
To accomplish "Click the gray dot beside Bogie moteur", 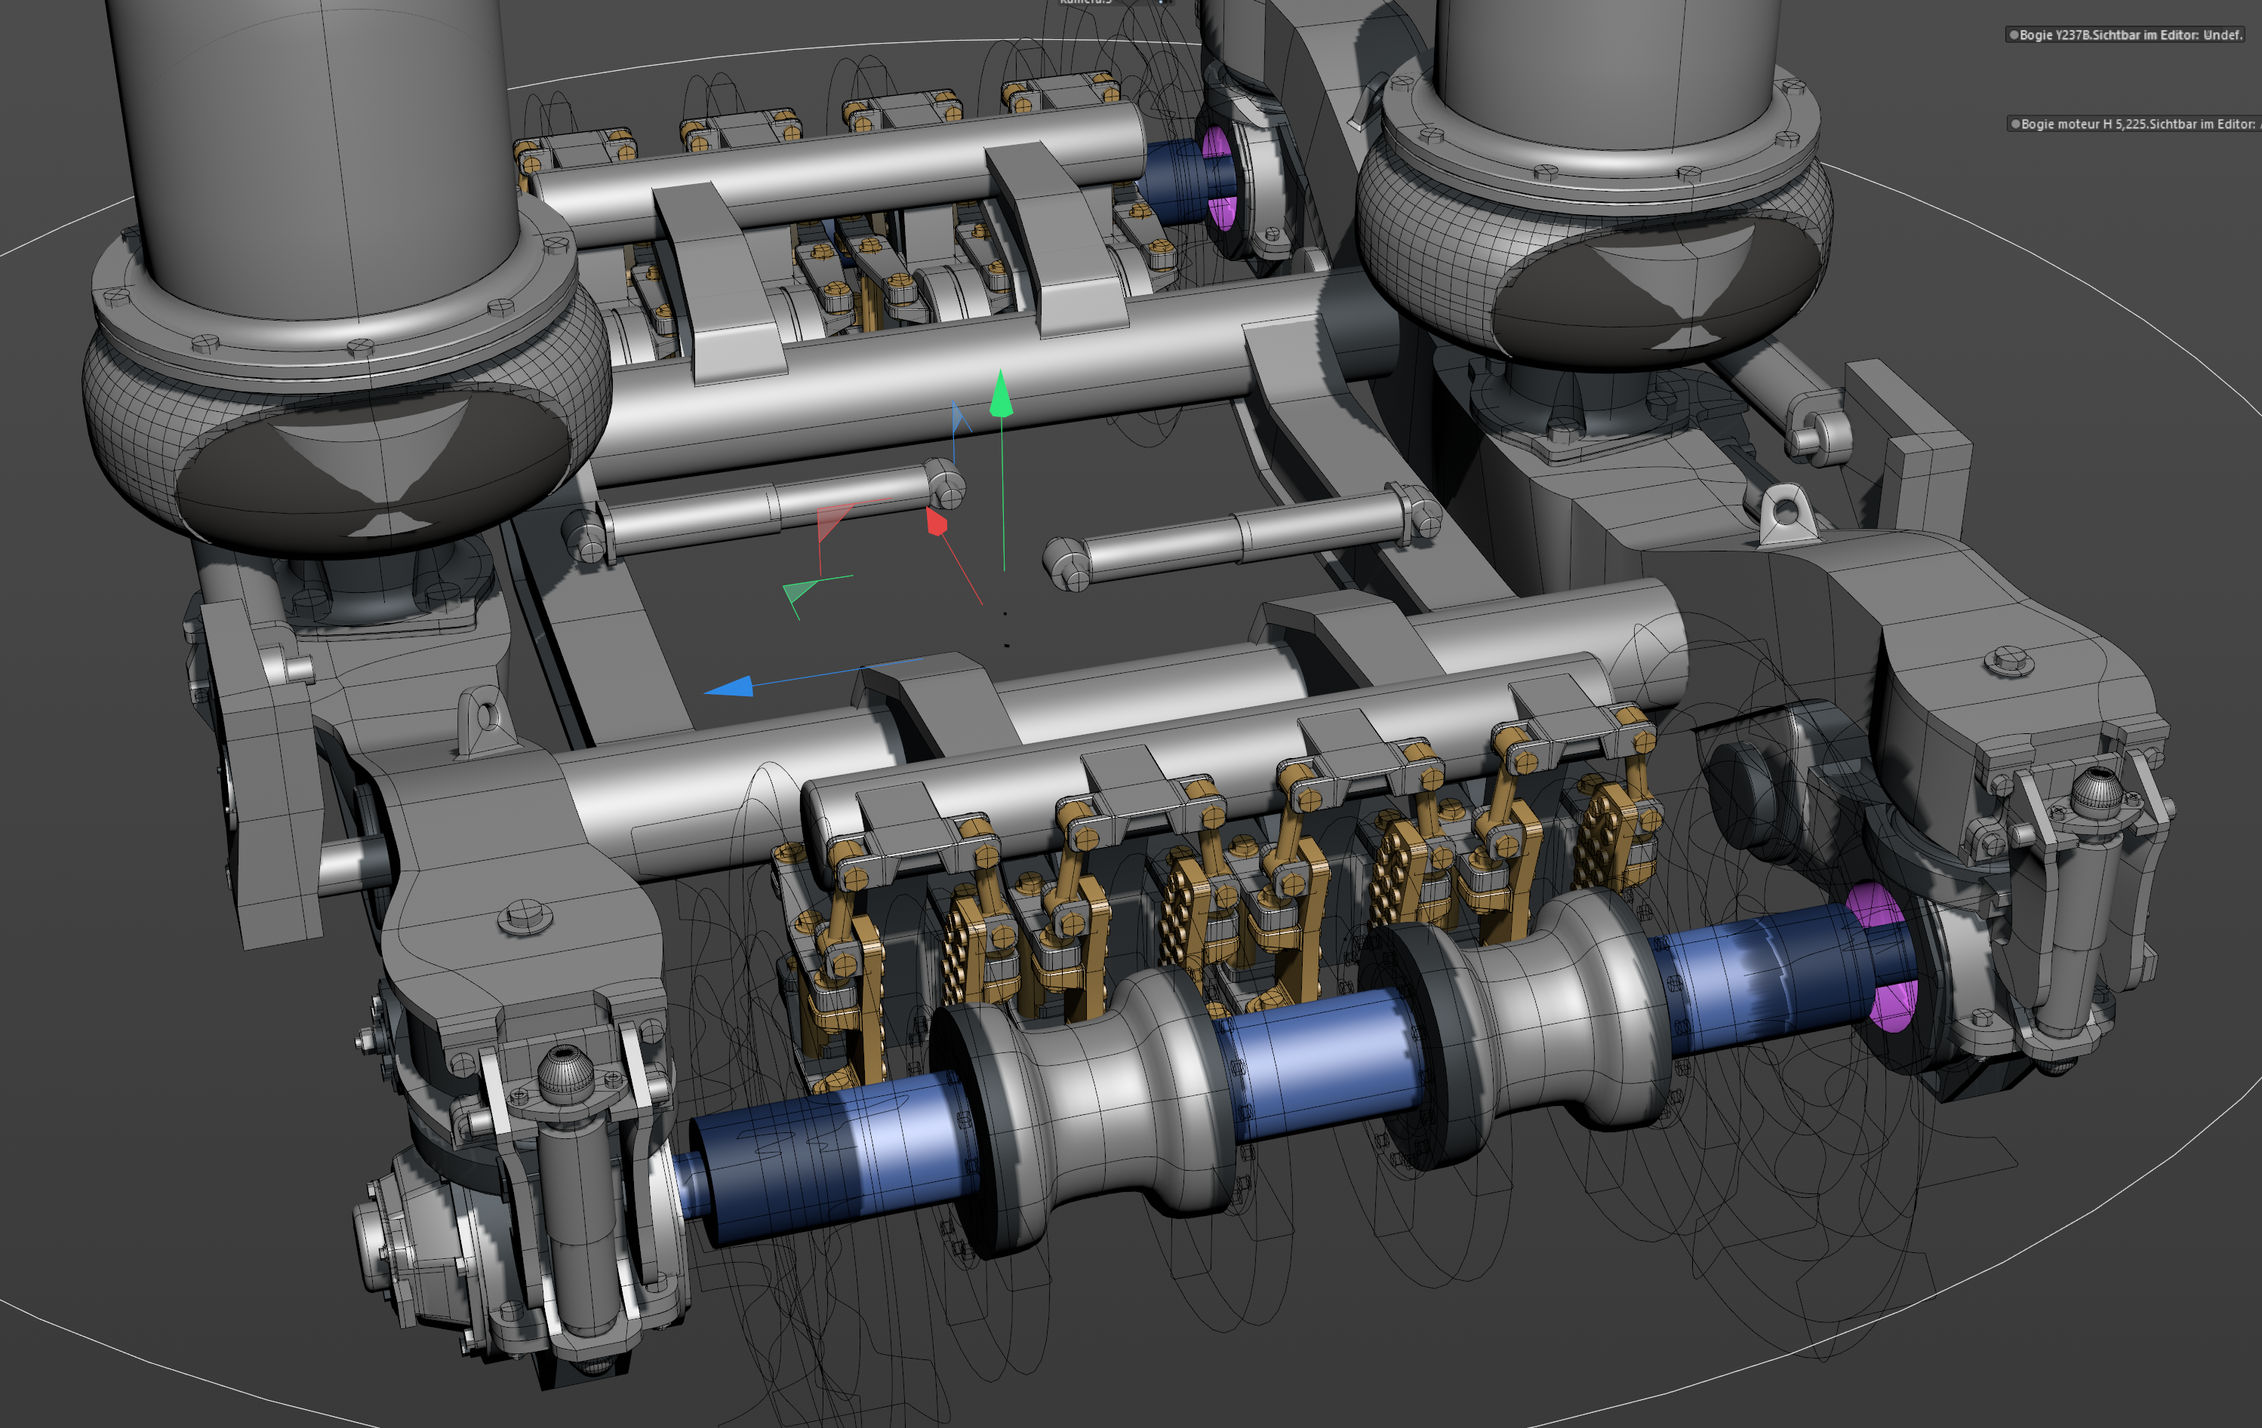I will coord(2014,124).
